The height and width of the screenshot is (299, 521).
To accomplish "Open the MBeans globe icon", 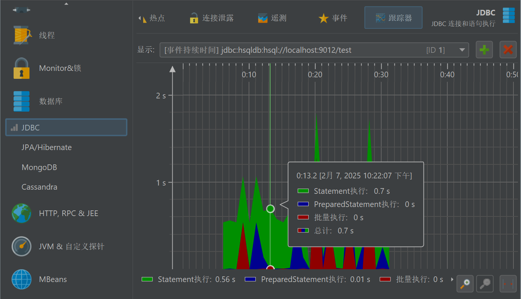I will coord(22,279).
